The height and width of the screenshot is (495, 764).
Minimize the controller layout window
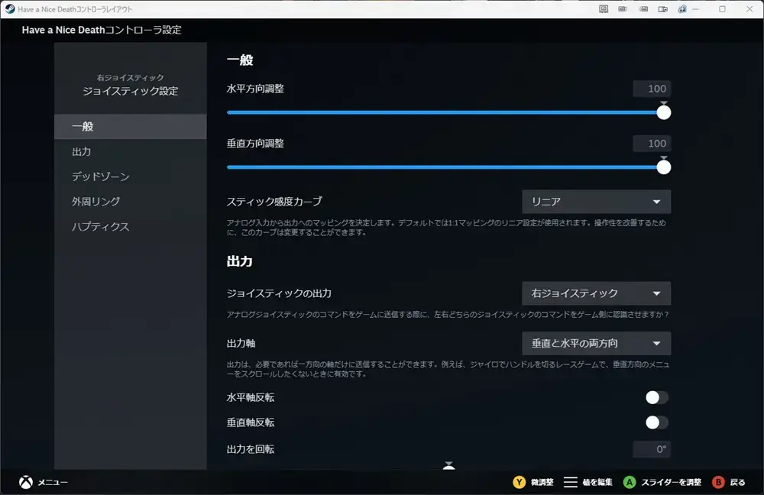click(x=696, y=8)
